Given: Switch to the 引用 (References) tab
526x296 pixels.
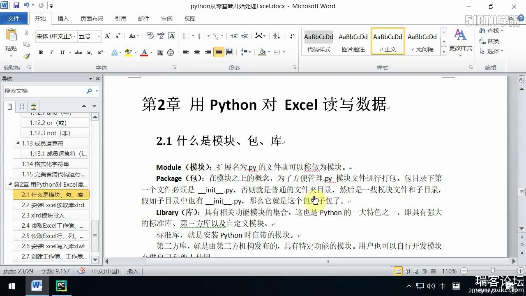Looking at the screenshot, I should [x=121, y=18].
